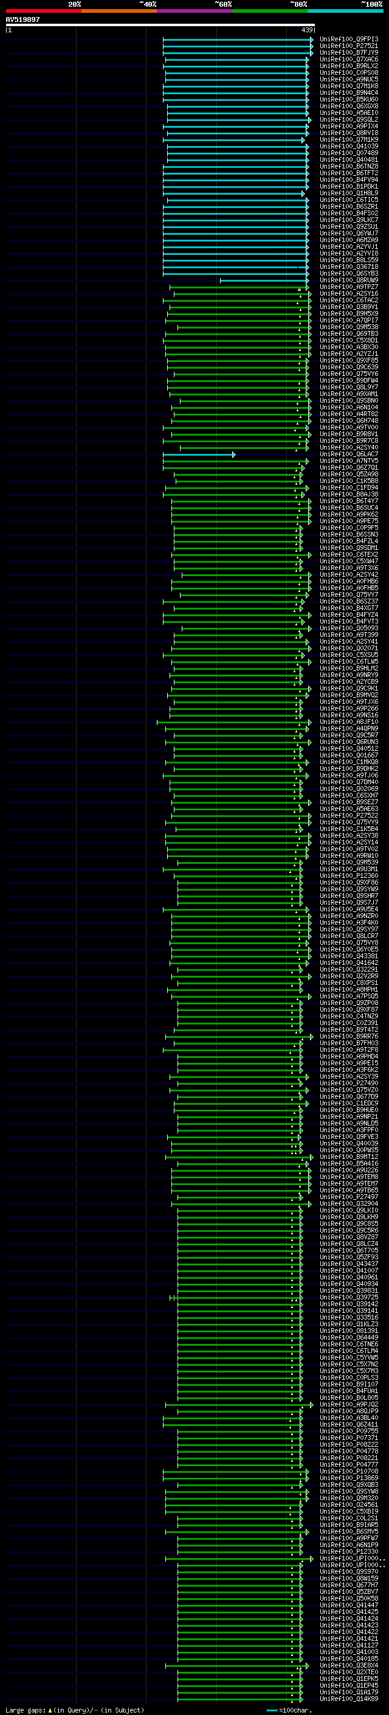The height and width of the screenshot is (1715, 389).
Task: Select the UniRef100_Q02071 label
Action: (x=348, y=649)
